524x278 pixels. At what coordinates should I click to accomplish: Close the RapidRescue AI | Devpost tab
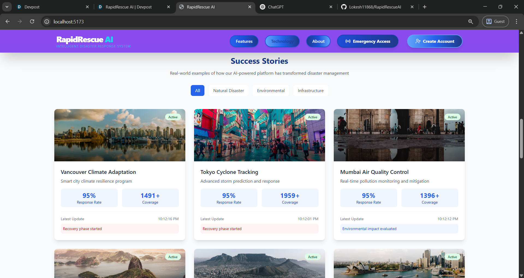168,7
